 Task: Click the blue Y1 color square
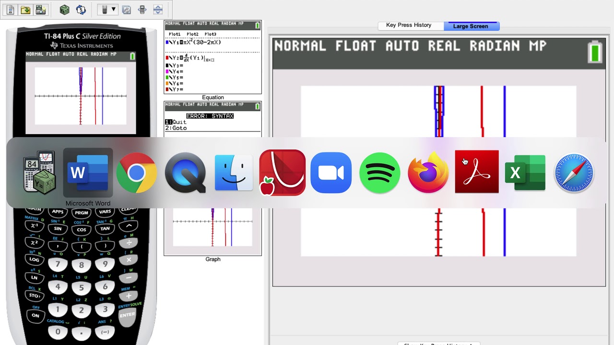tap(167, 42)
